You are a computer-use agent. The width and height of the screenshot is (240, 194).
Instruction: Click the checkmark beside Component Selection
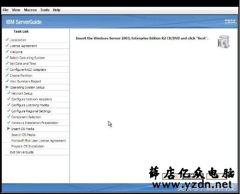(x=8, y=117)
